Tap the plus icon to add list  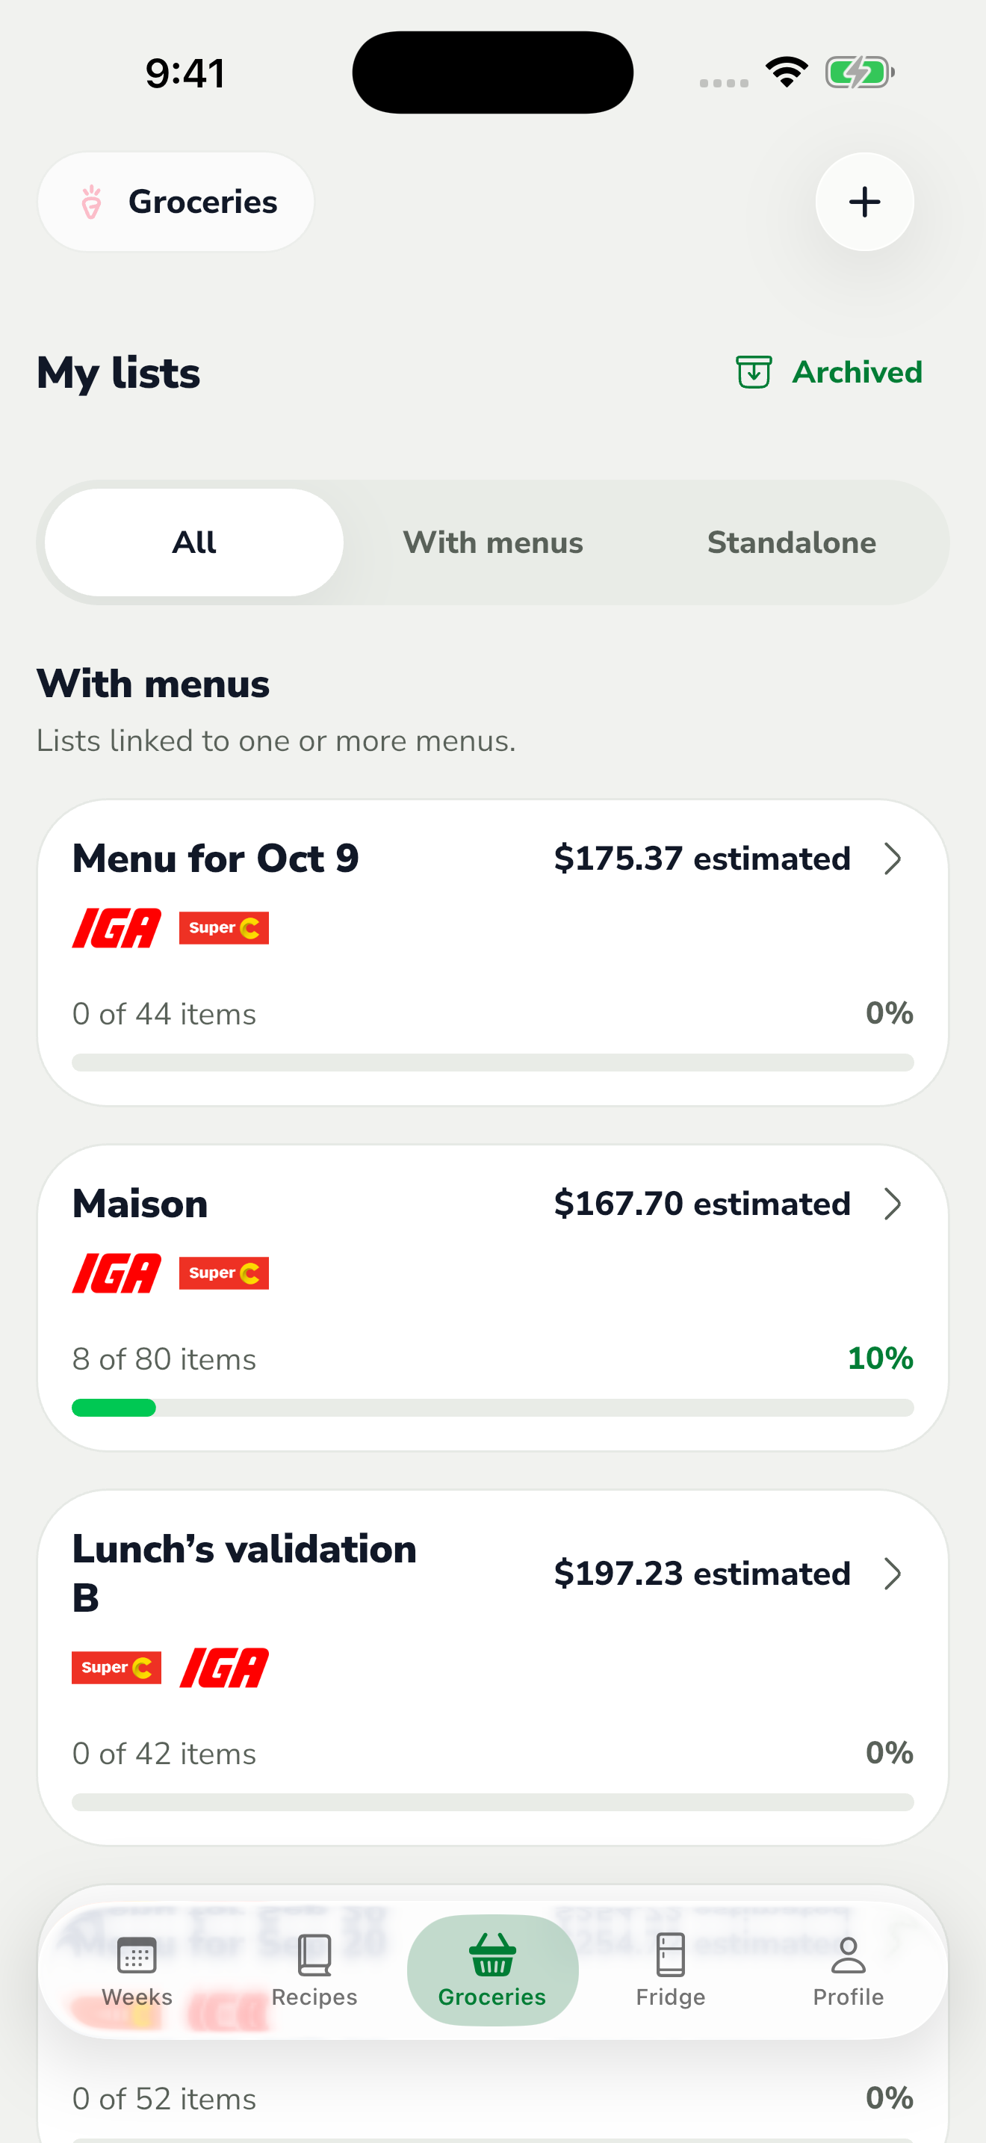coord(863,202)
